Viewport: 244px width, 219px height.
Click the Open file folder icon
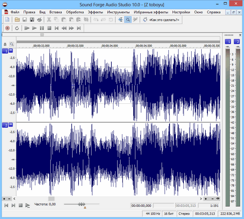(x=17, y=19)
